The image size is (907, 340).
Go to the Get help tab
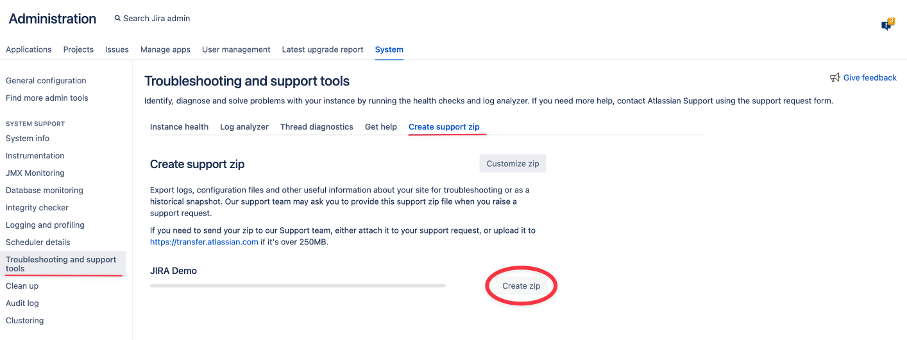[x=380, y=127]
